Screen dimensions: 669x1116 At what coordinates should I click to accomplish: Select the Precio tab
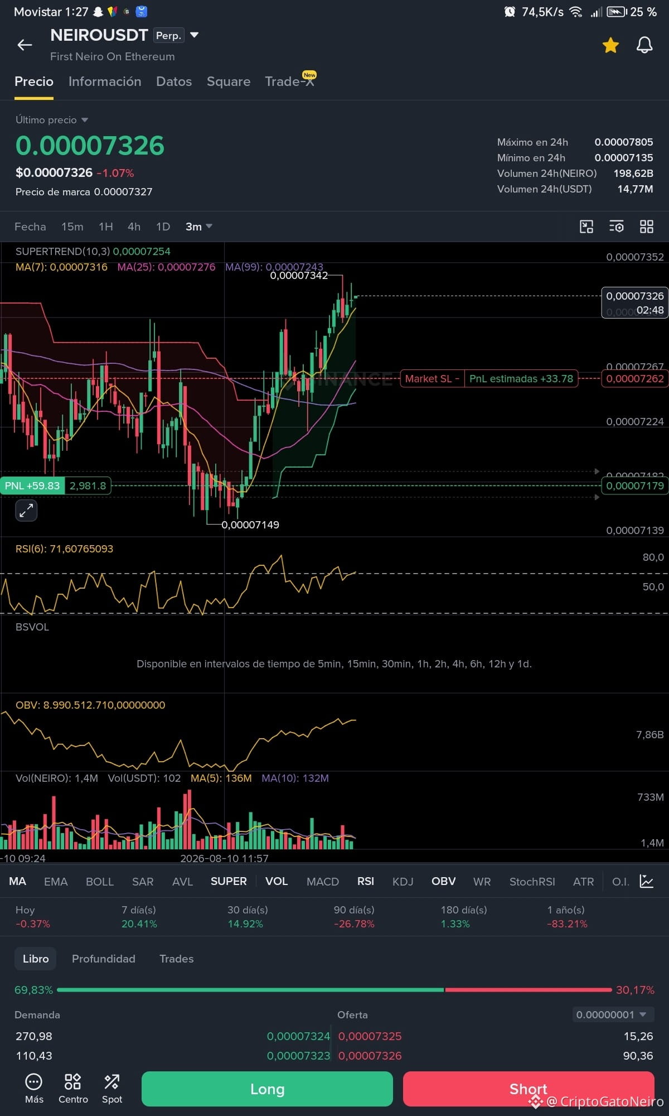34,81
